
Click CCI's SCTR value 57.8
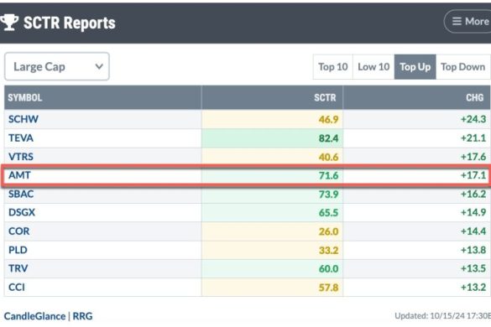click(328, 288)
